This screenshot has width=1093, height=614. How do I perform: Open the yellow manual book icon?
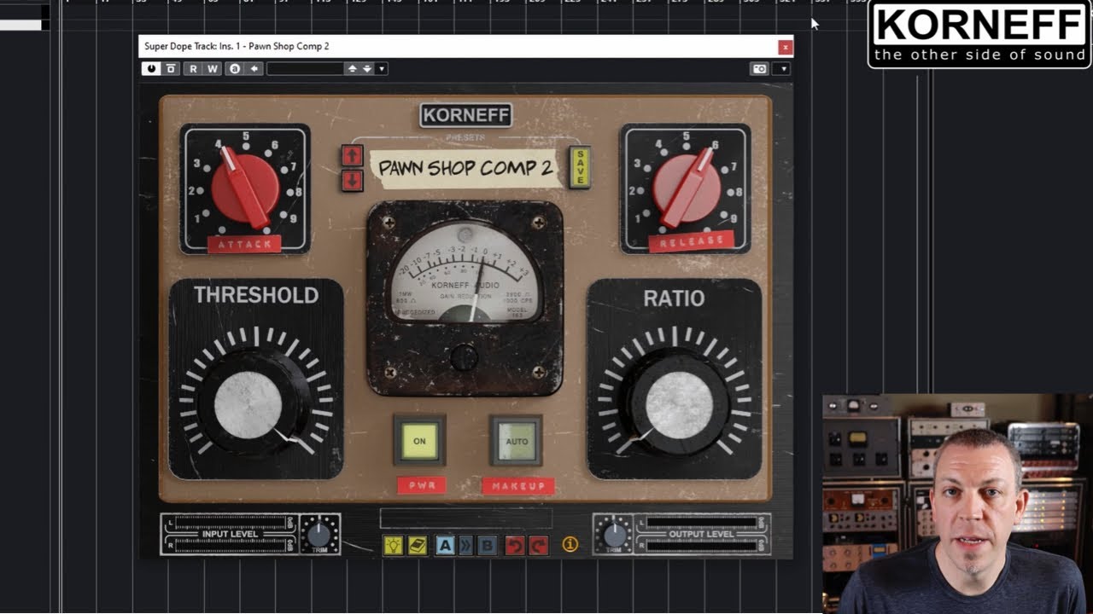click(418, 545)
